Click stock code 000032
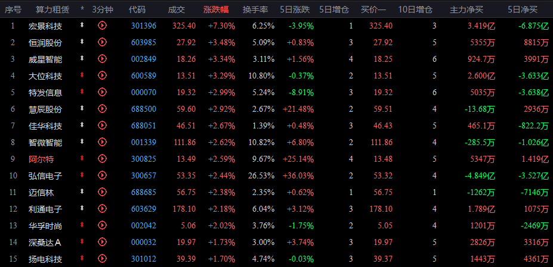553x267 pixels. coord(144,243)
